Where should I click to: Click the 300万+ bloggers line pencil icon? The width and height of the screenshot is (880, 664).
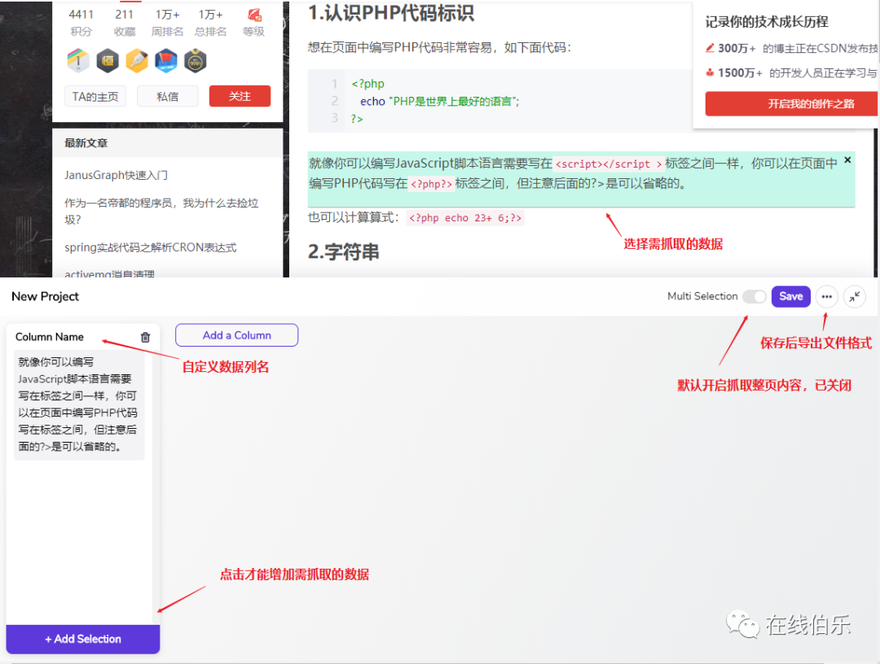[x=710, y=48]
